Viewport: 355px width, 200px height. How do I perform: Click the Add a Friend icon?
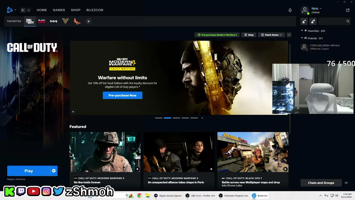pos(304,21)
